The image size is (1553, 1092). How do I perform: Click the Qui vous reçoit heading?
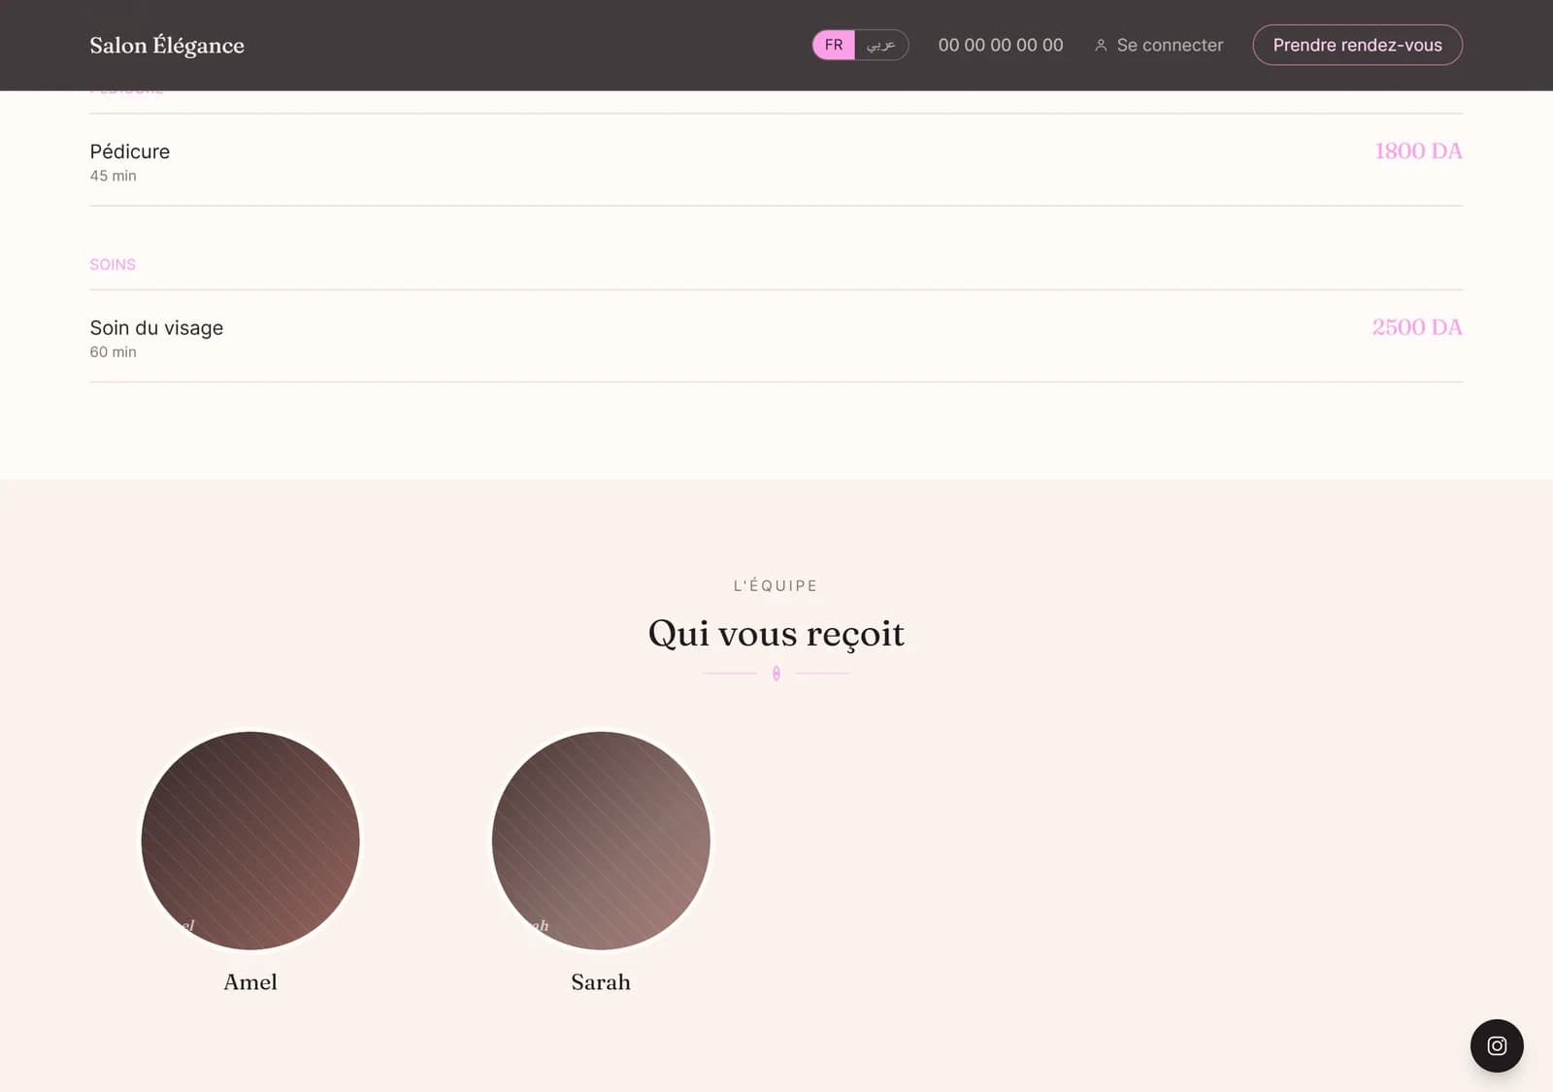776,634
